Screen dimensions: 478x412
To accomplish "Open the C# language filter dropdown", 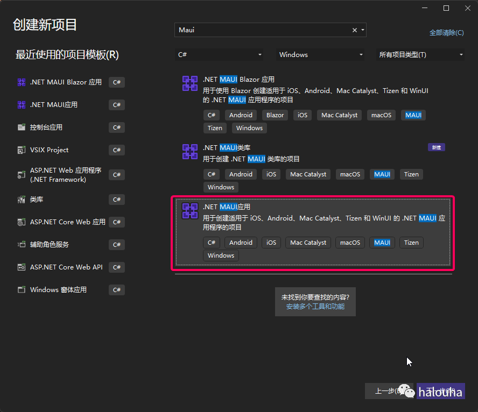I will pyautogui.click(x=219, y=55).
